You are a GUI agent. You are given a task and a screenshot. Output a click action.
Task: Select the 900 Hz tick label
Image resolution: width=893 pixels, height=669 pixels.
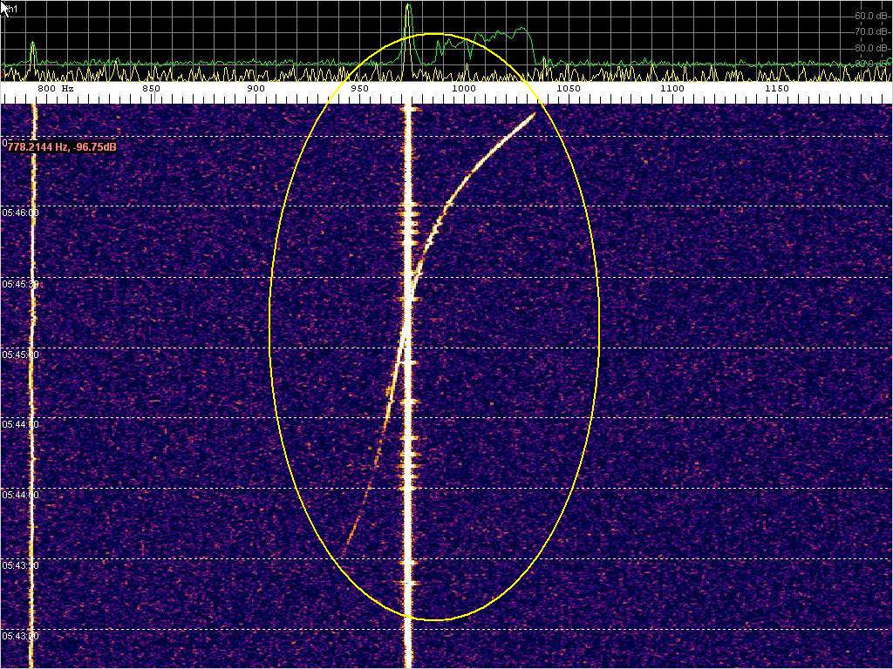(256, 89)
